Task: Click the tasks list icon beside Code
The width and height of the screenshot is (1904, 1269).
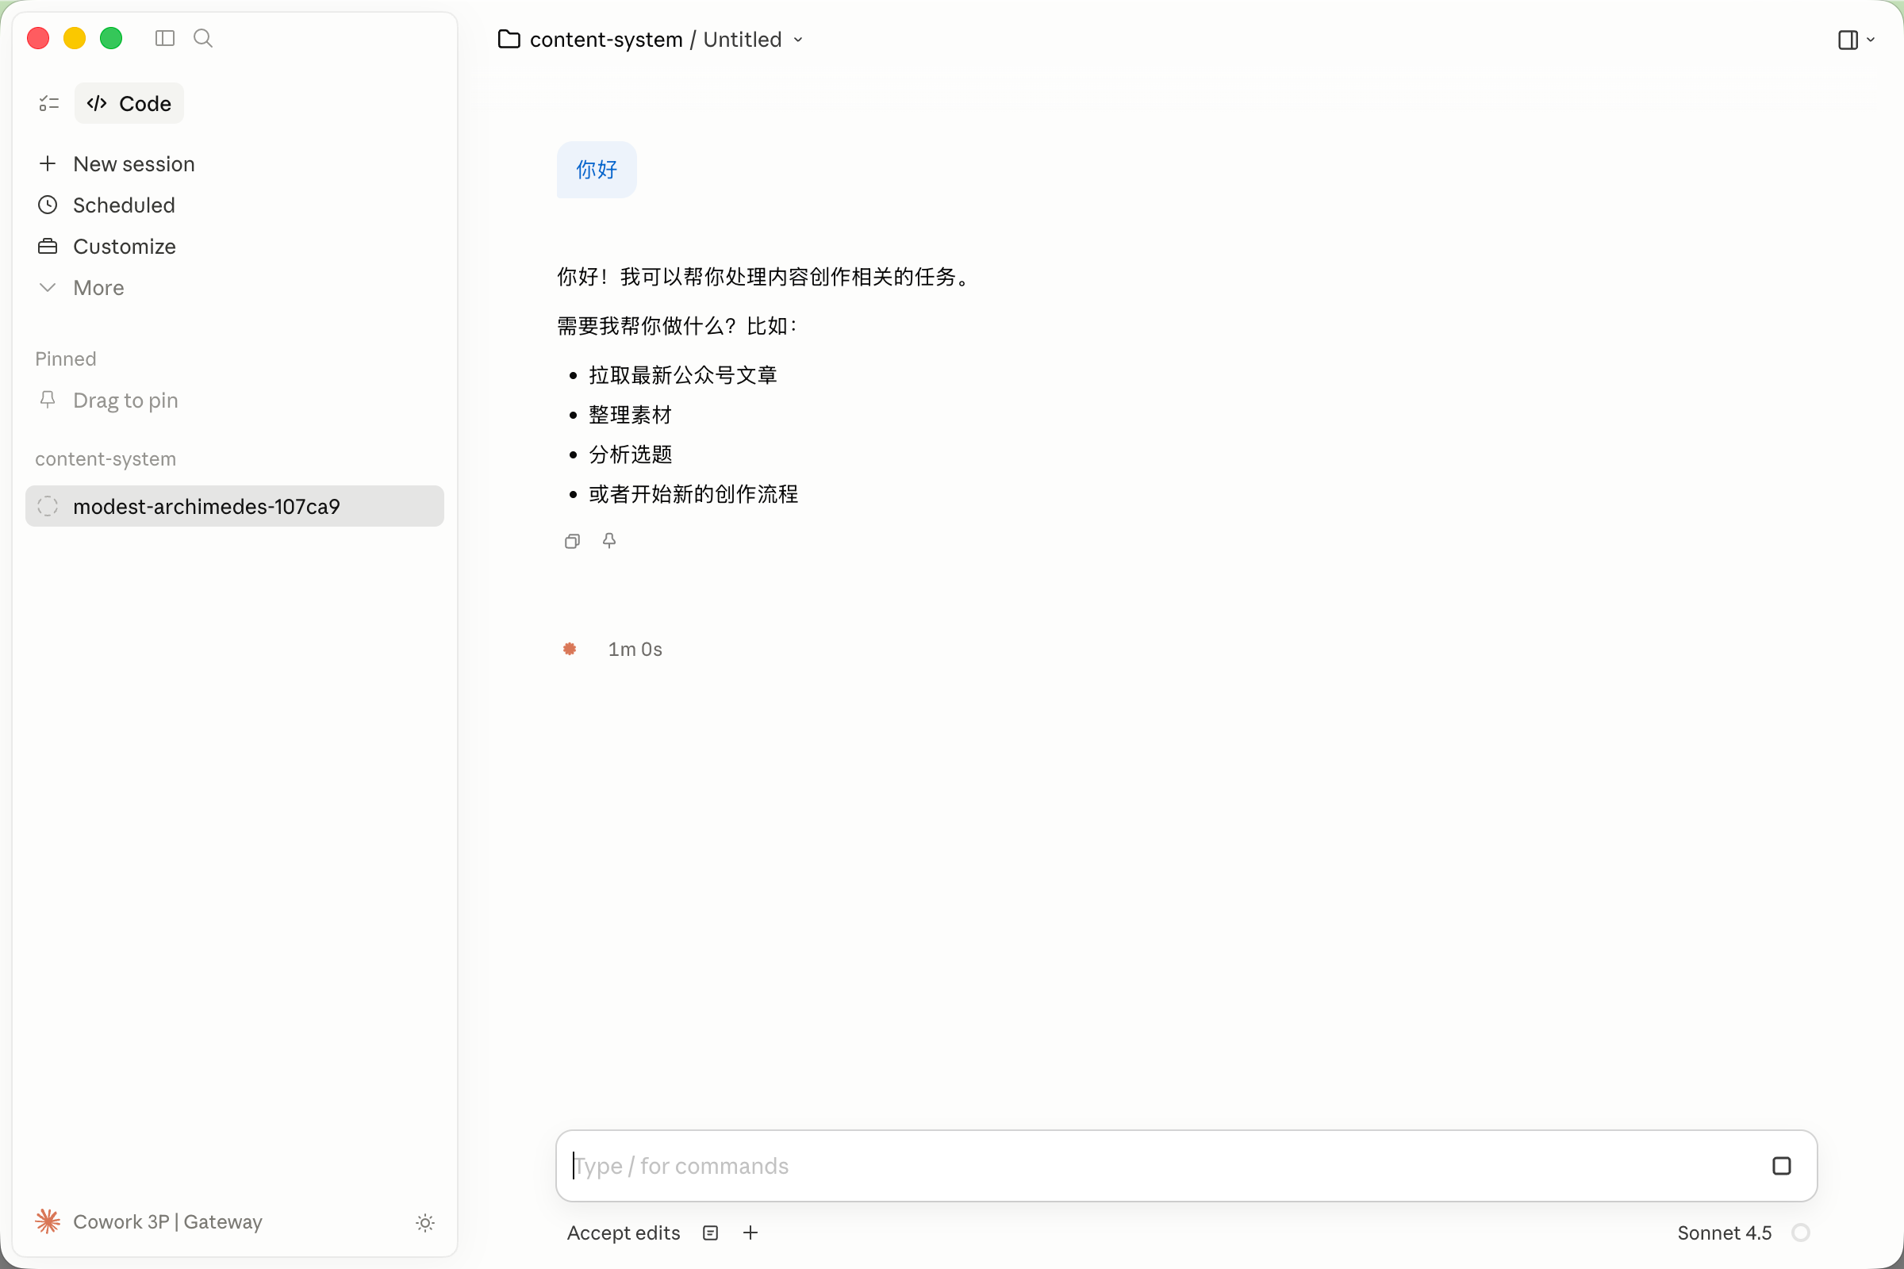Action: [49, 104]
